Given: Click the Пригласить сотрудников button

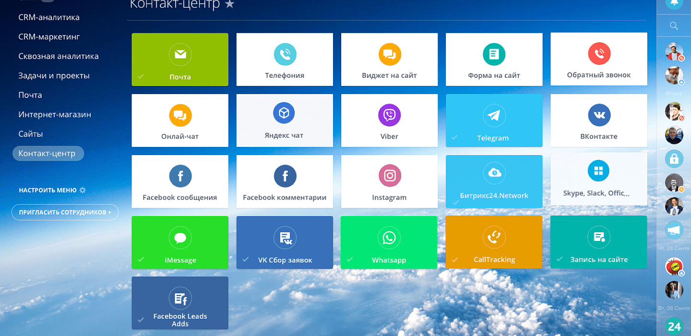Looking at the screenshot, I should click(65, 212).
